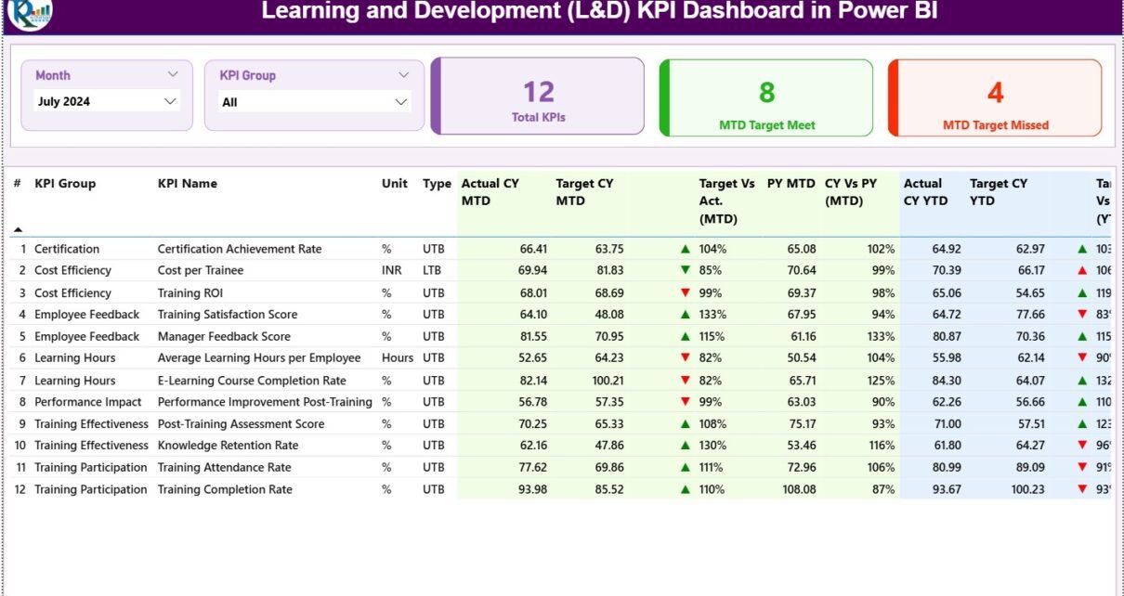Click the red MTD down arrow for E-Learning Course Completion Rate
This screenshot has height=596, width=1124.
(686, 381)
